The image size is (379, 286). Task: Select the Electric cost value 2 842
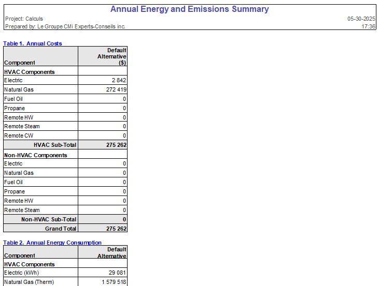pyautogui.click(x=119, y=81)
